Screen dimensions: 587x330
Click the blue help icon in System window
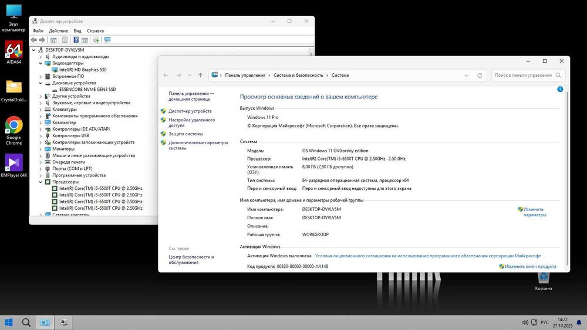click(x=560, y=89)
